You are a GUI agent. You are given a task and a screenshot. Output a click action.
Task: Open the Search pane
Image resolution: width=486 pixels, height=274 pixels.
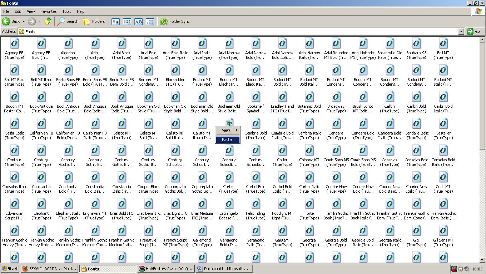click(x=68, y=21)
